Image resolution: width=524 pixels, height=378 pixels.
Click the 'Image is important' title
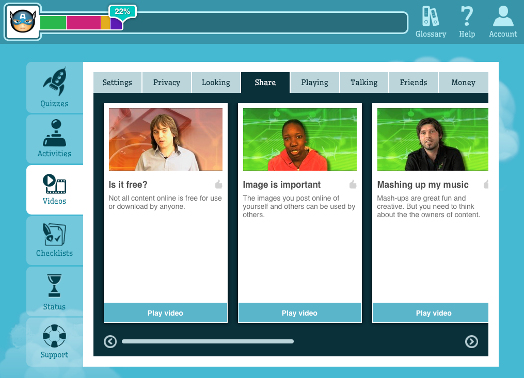[x=282, y=185]
